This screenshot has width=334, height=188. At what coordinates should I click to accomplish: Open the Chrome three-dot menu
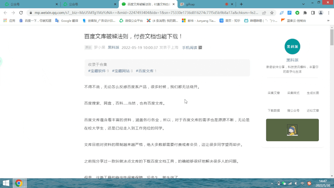point(329,13)
